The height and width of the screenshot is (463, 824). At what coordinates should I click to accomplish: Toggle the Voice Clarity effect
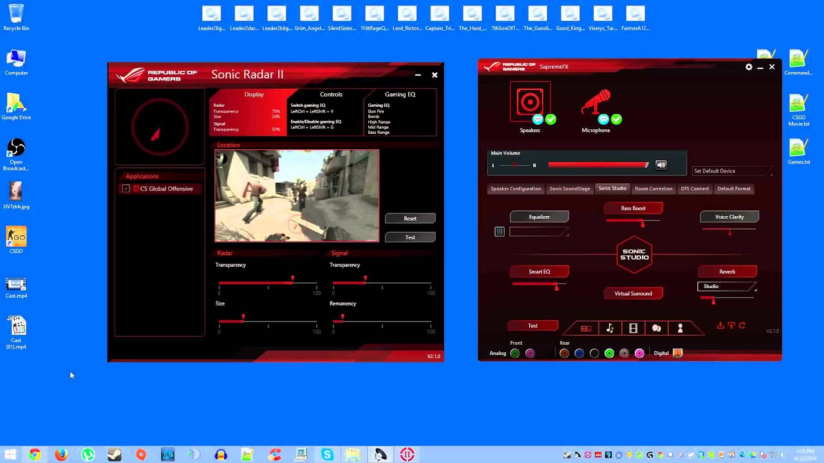[x=729, y=217]
